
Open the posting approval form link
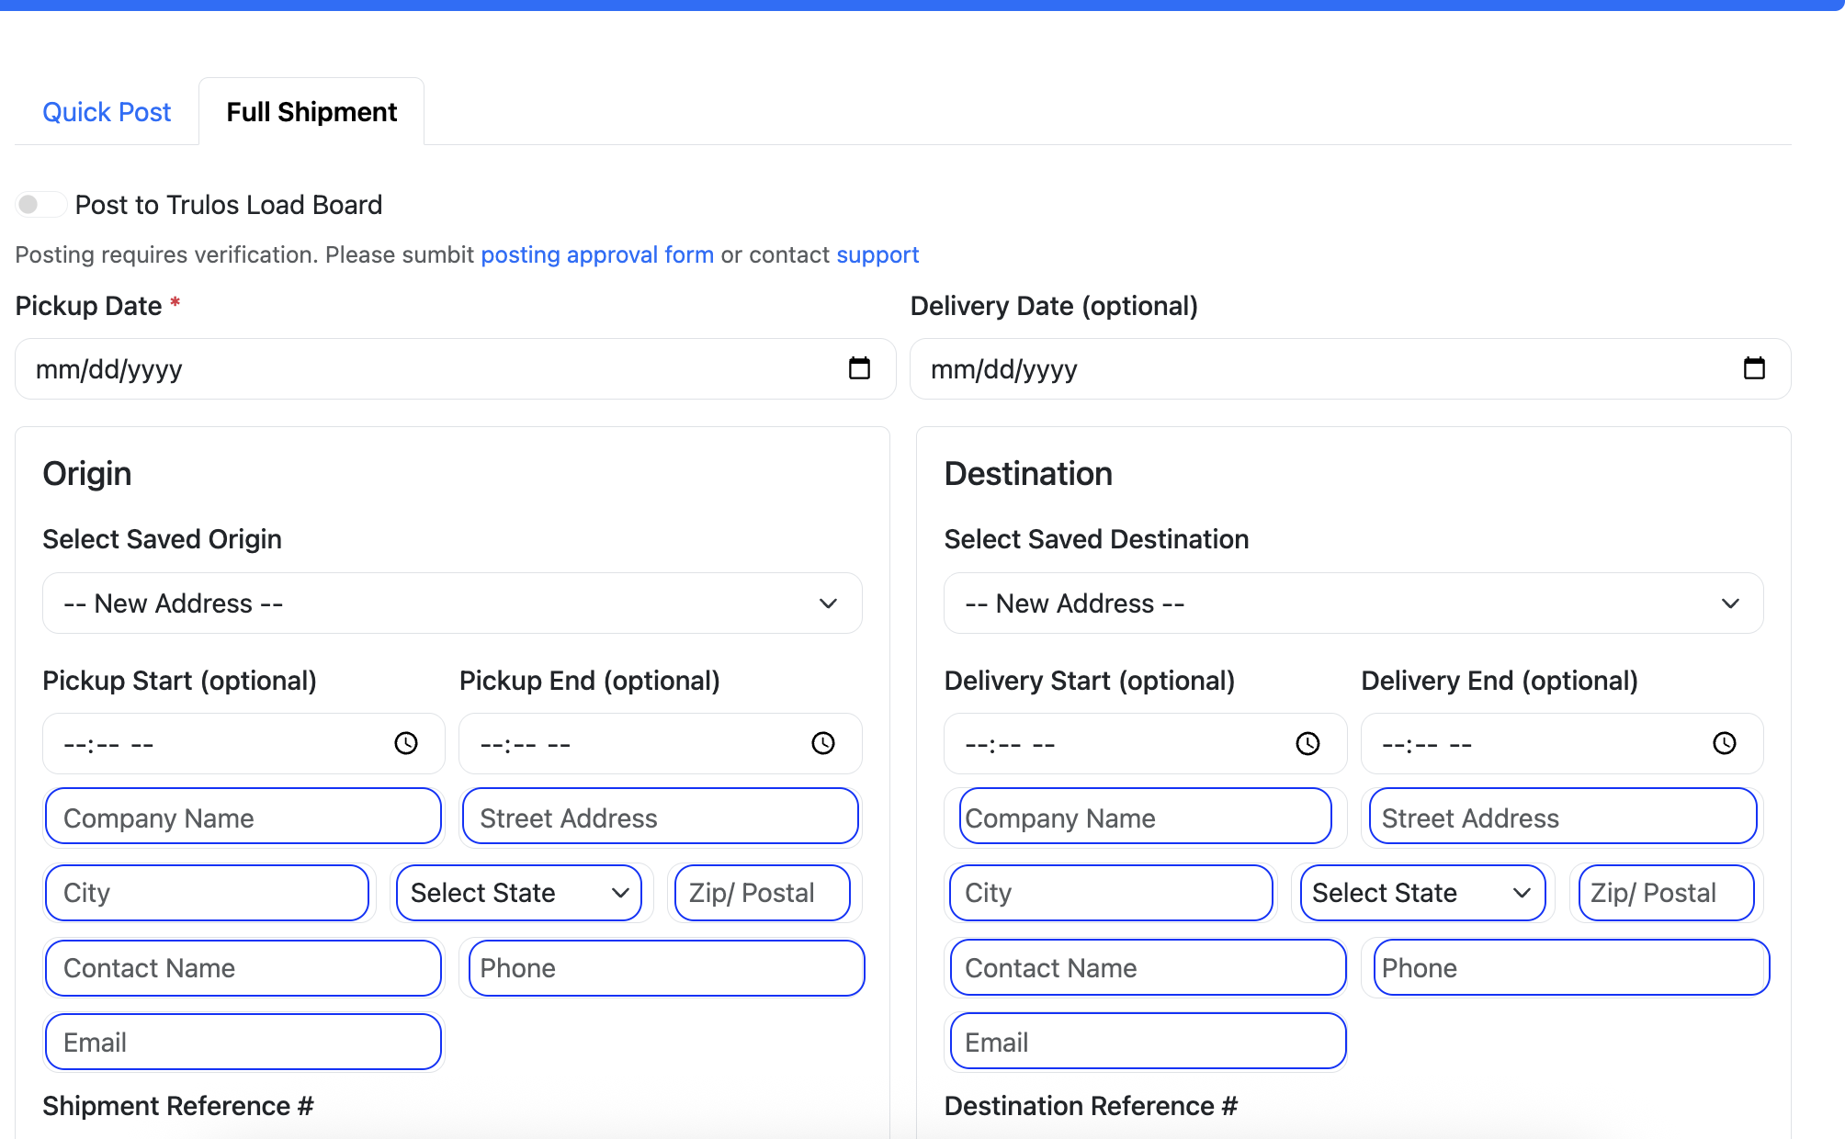tap(596, 254)
